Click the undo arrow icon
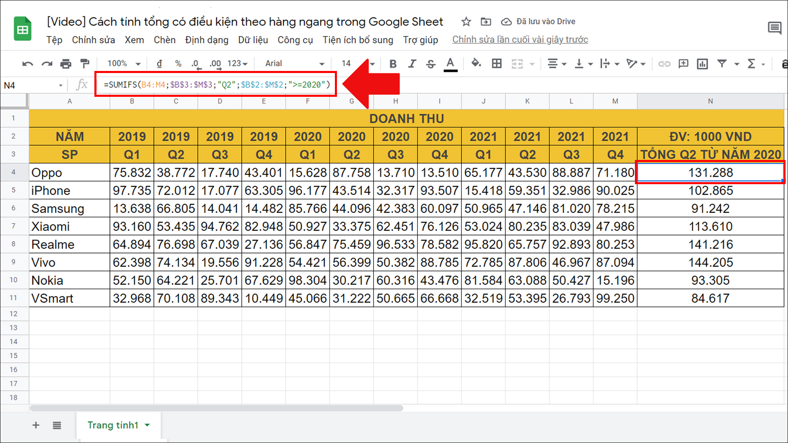Screen dimensions: 788x443 pyautogui.click(x=27, y=64)
